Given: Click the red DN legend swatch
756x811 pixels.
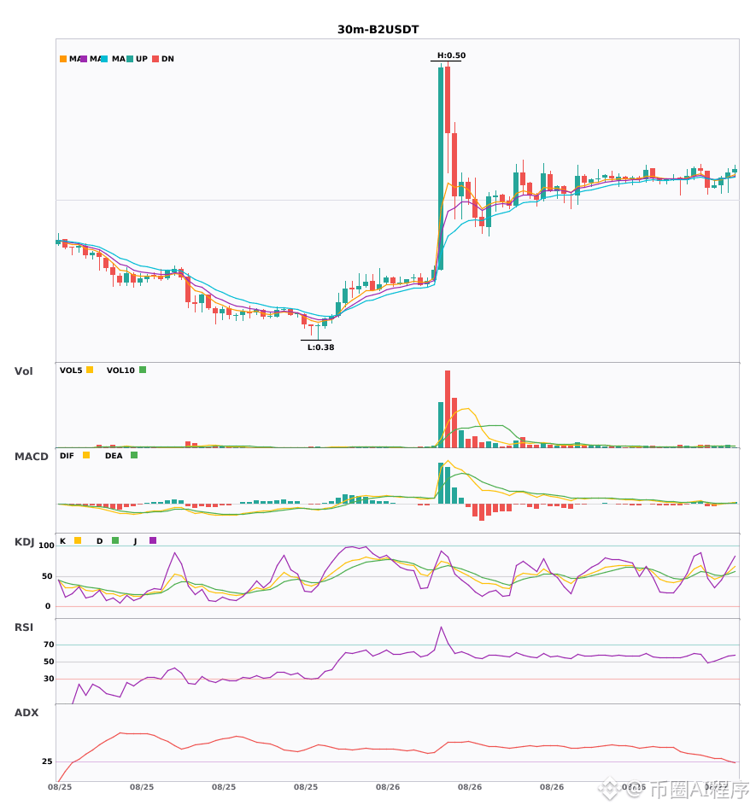Looking at the screenshot, I should click(155, 59).
